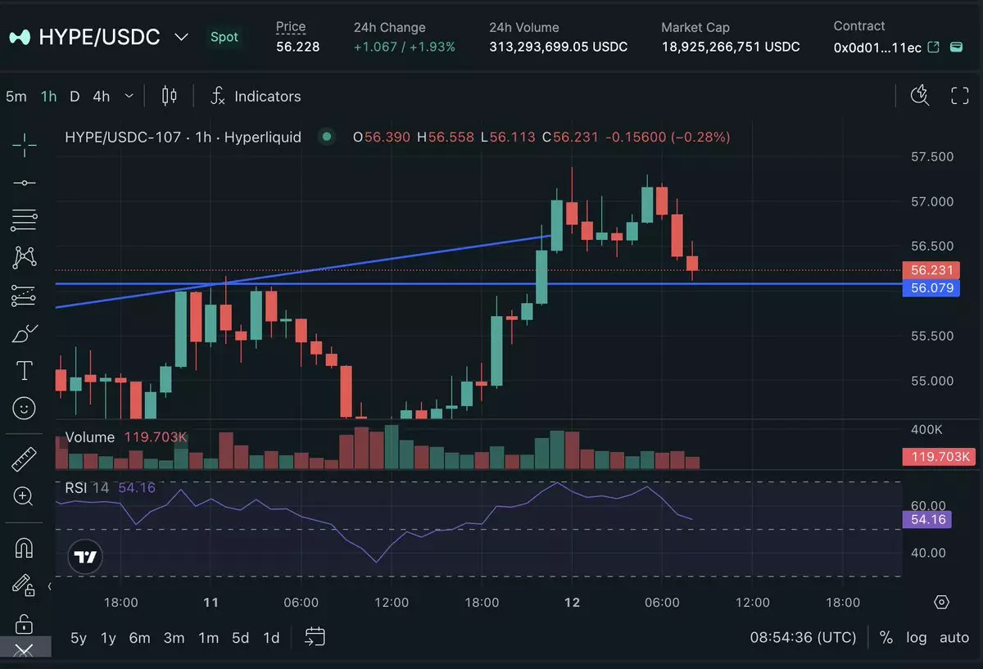The image size is (983, 669).
Task: Open the TradingView logo link
Action: pos(85,558)
